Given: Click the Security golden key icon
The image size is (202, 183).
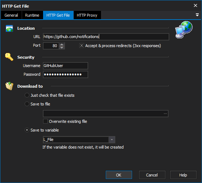Looking at the screenshot, I should [9, 57].
